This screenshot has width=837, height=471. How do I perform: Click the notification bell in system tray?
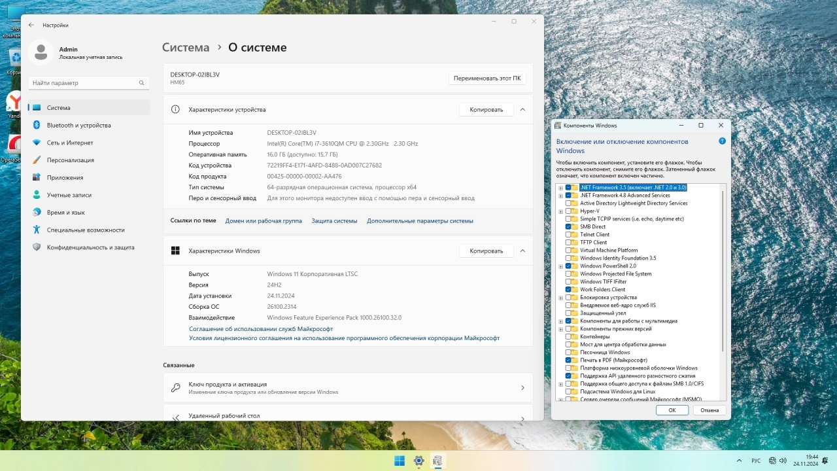[825, 461]
